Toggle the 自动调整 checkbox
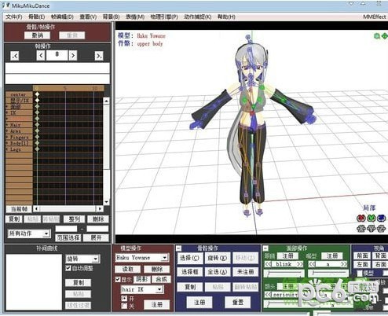This screenshot has width=388, height=316. [x=68, y=268]
